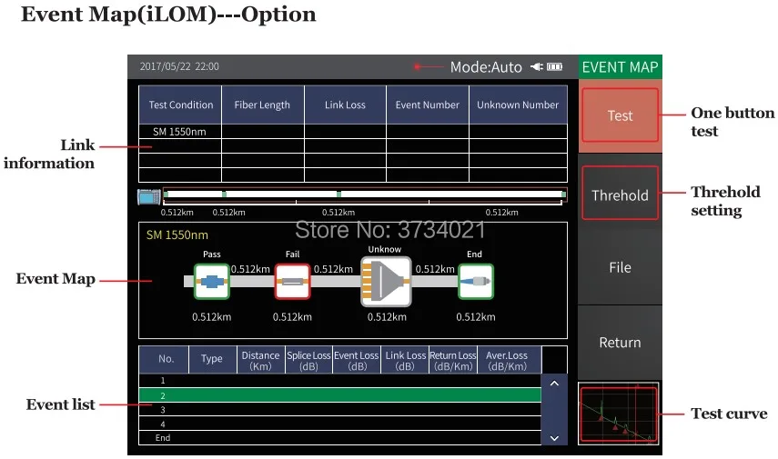
Task: Select the Pass connector event icon
Action: pyautogui.click(x=211, y=281)
